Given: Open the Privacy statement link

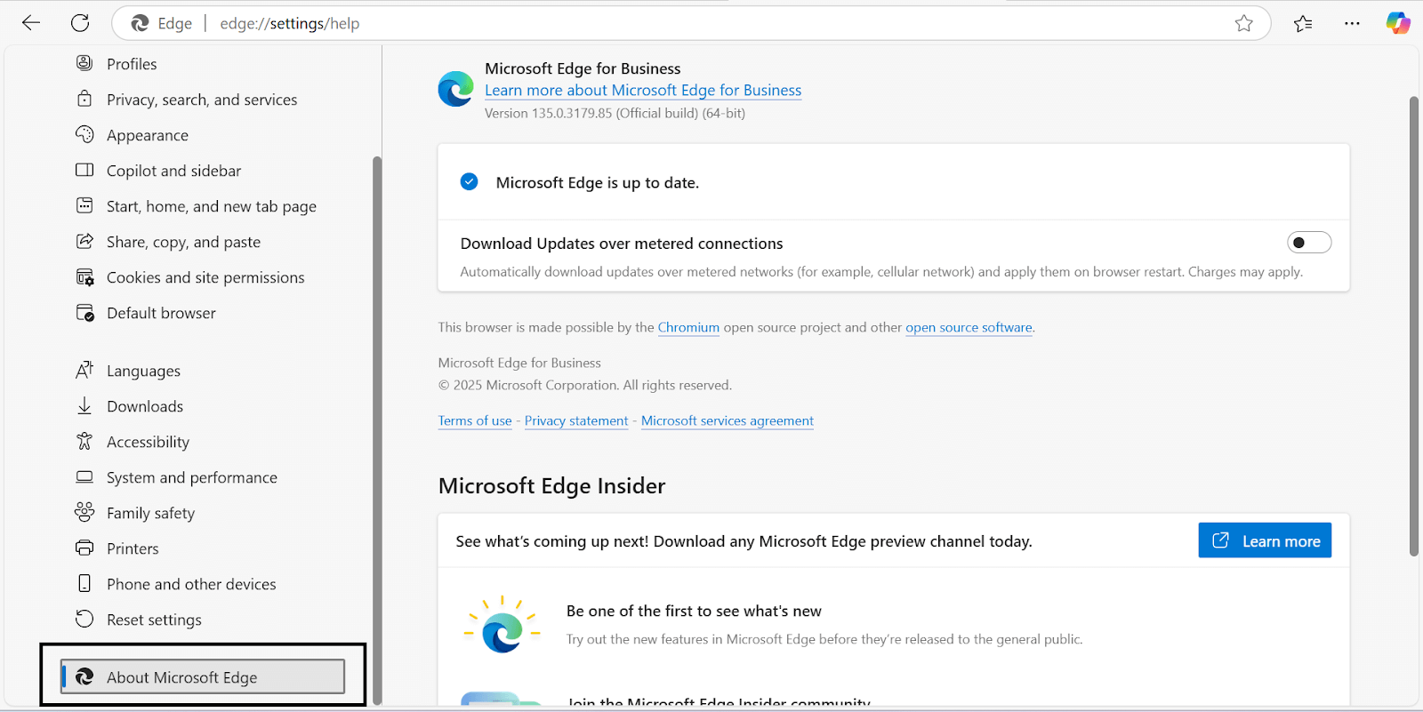Looking at the screenshot, I should tap(576, 420).
